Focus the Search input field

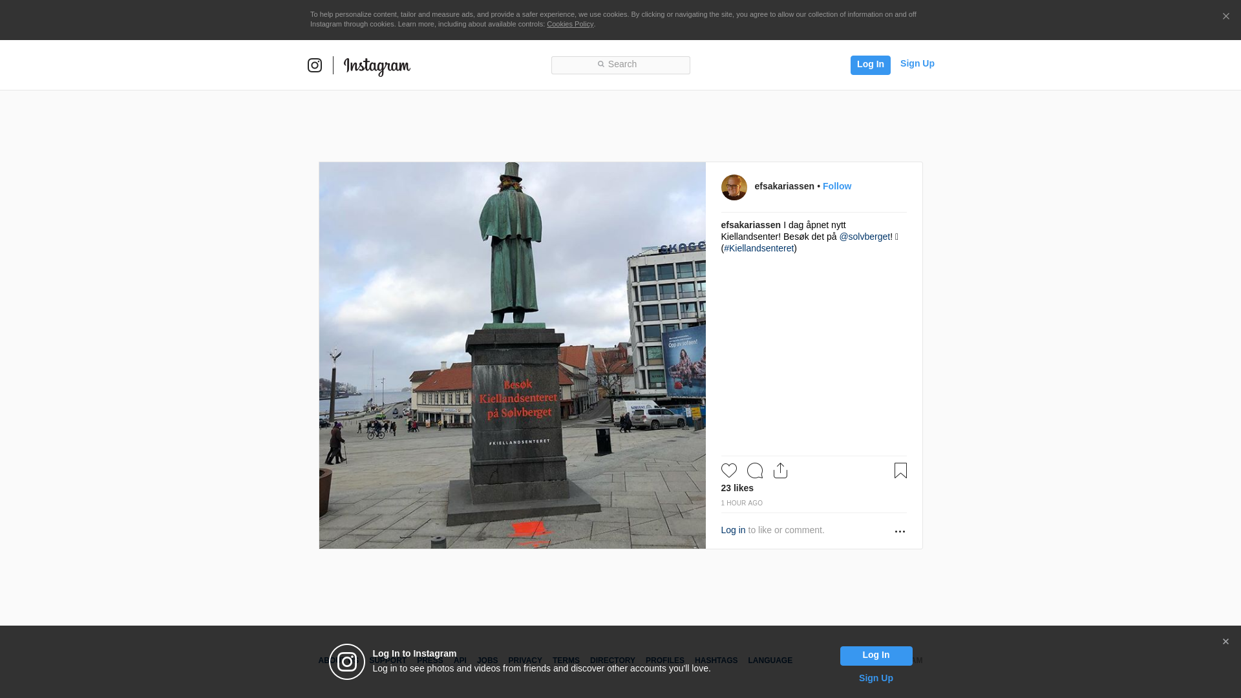[x=620, y=65]
